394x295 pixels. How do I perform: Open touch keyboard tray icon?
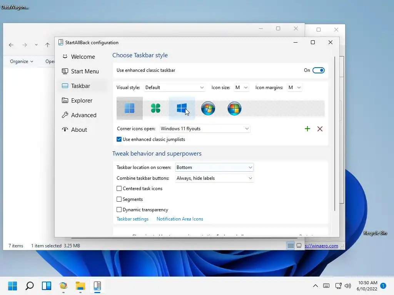pyautogui.click(x=326, y=286)
